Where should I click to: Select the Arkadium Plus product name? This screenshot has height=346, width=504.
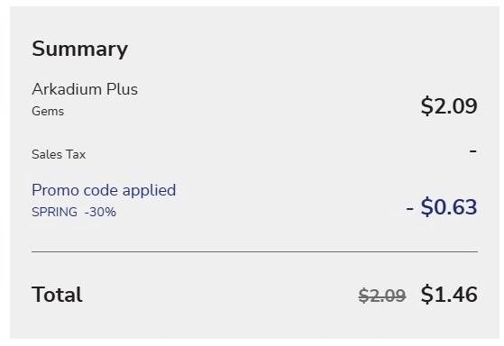(85, 89)
